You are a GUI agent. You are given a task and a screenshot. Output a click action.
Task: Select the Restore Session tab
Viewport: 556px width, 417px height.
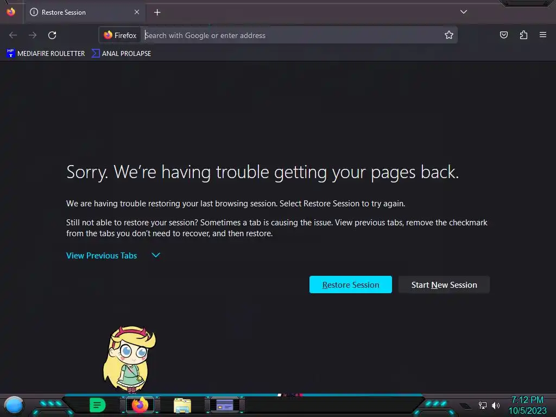coord(84,12)
